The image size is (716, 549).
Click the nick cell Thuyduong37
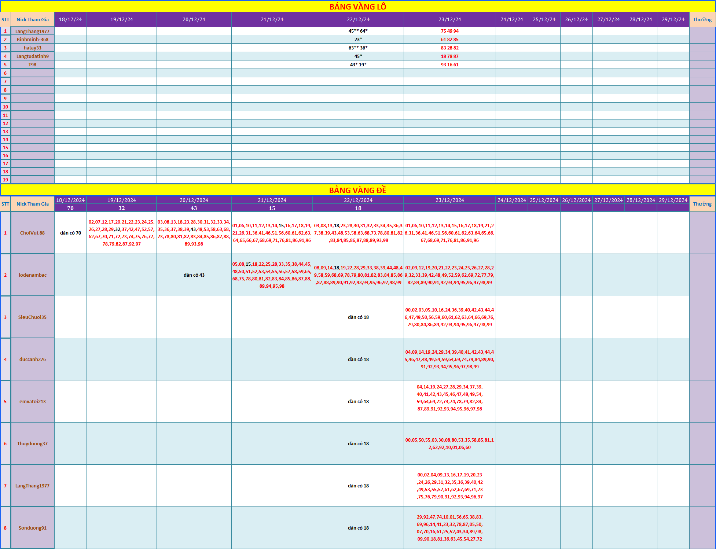33,444
